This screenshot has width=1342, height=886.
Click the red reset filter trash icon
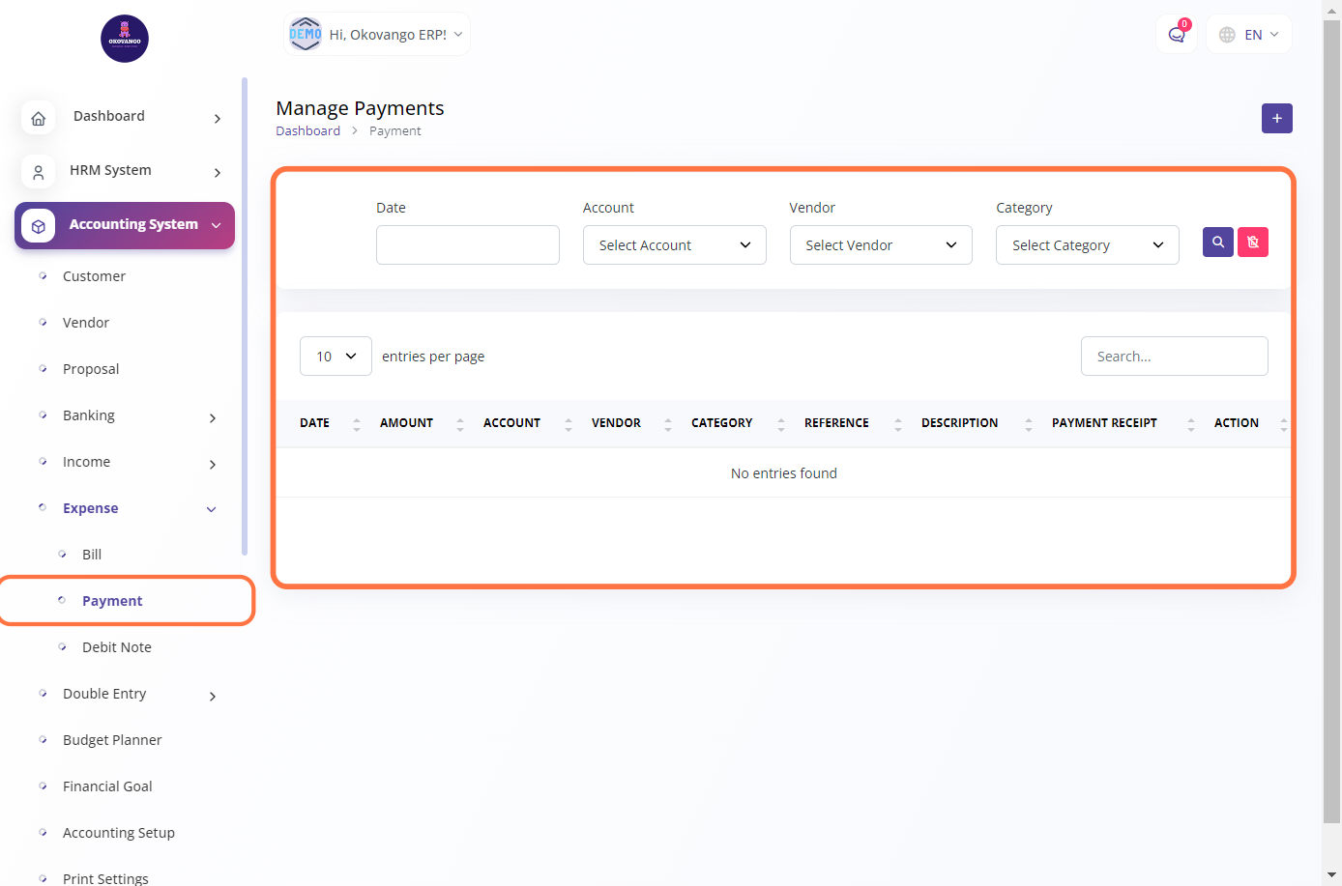tap(1253, 242)
